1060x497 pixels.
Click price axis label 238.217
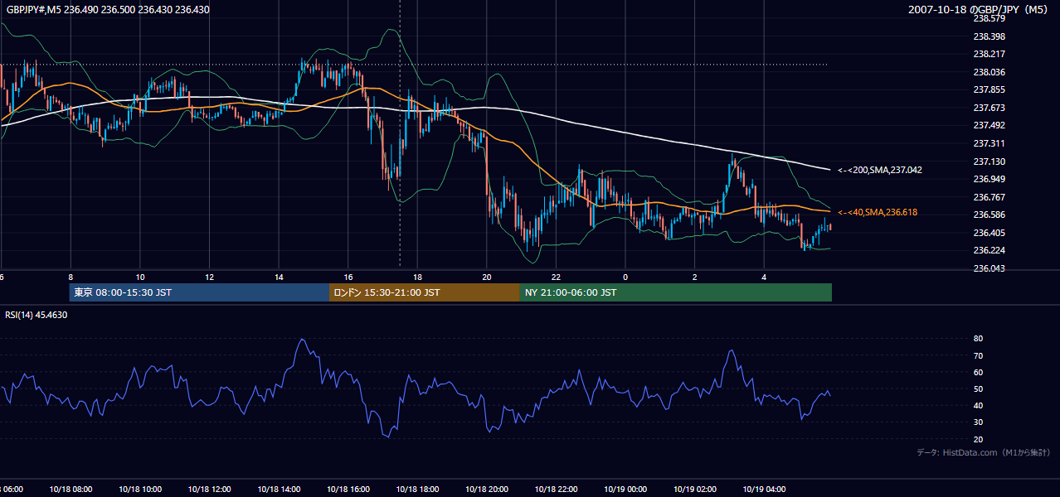pos(989,55)
